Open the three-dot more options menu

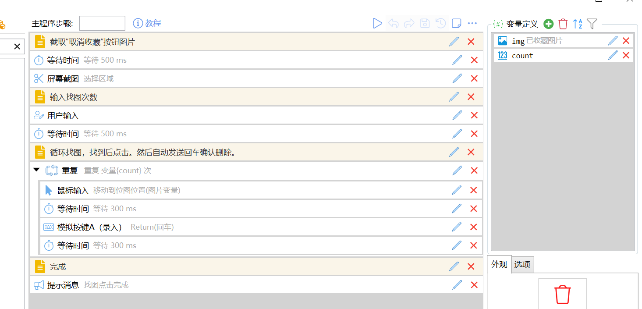pyautogui.click(x=472, y=23)
